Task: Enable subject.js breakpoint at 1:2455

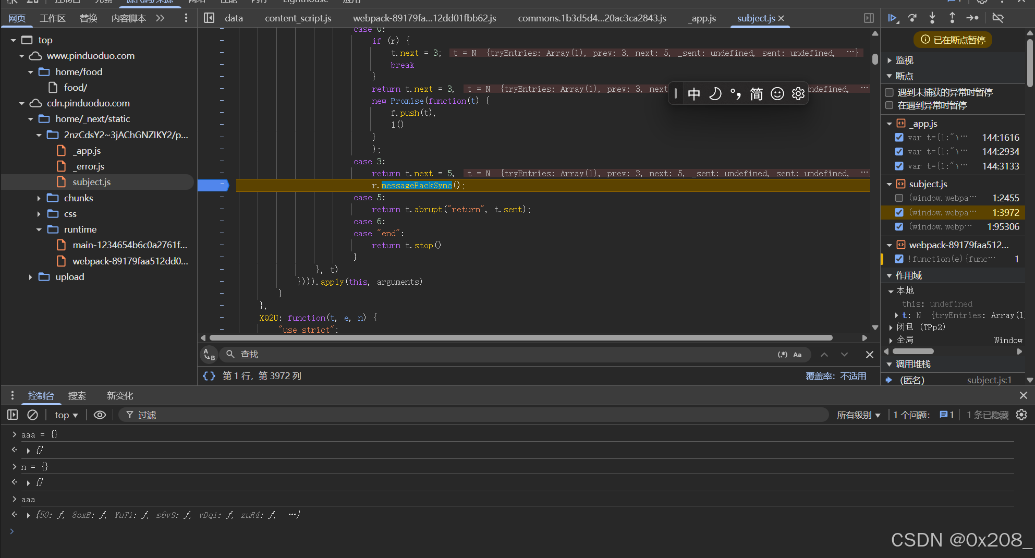Action: coord(899,198)
